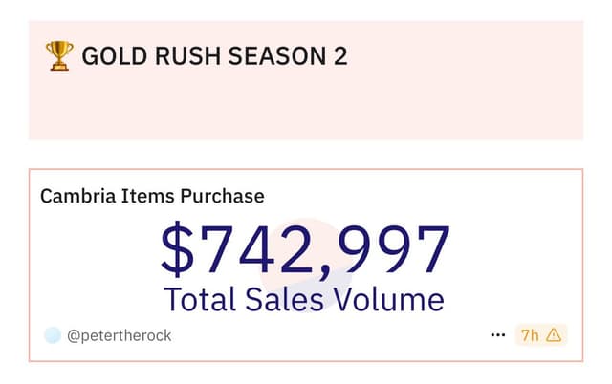Open the three-dot options menu

coord(497,335)
